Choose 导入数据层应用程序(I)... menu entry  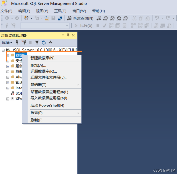tap(52, 98)
